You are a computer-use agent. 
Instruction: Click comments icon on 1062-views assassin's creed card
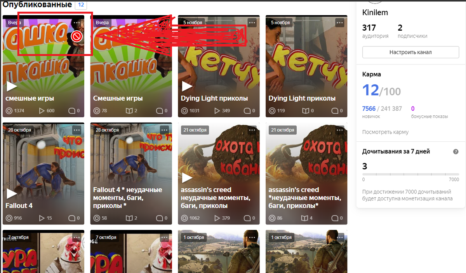[247, 218]
